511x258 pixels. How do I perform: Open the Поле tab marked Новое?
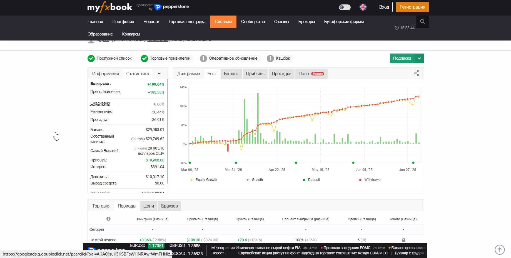[311, 74]
